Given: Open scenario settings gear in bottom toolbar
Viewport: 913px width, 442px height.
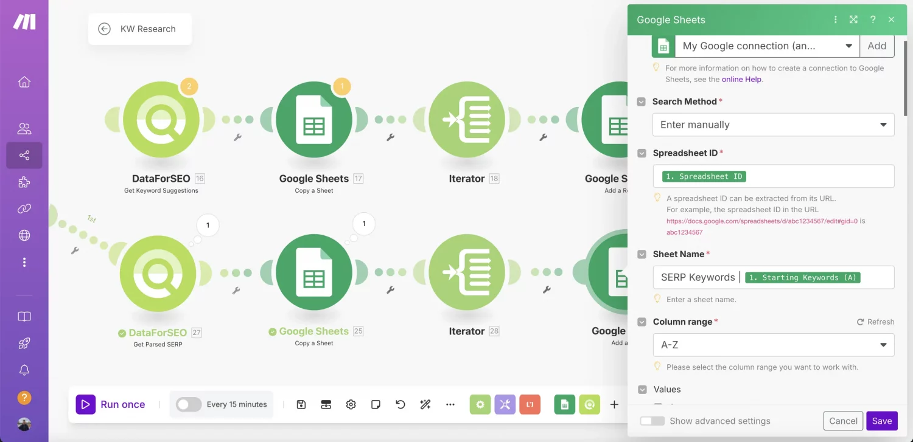Looking at the screenshot, I should [x=351, y=404].
